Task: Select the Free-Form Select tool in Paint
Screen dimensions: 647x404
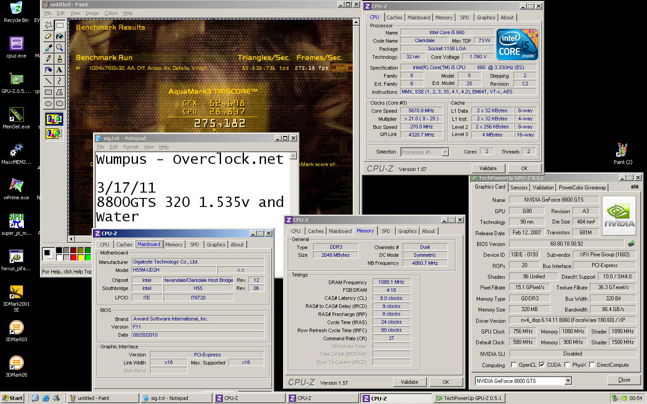Action: coord(49,25)
